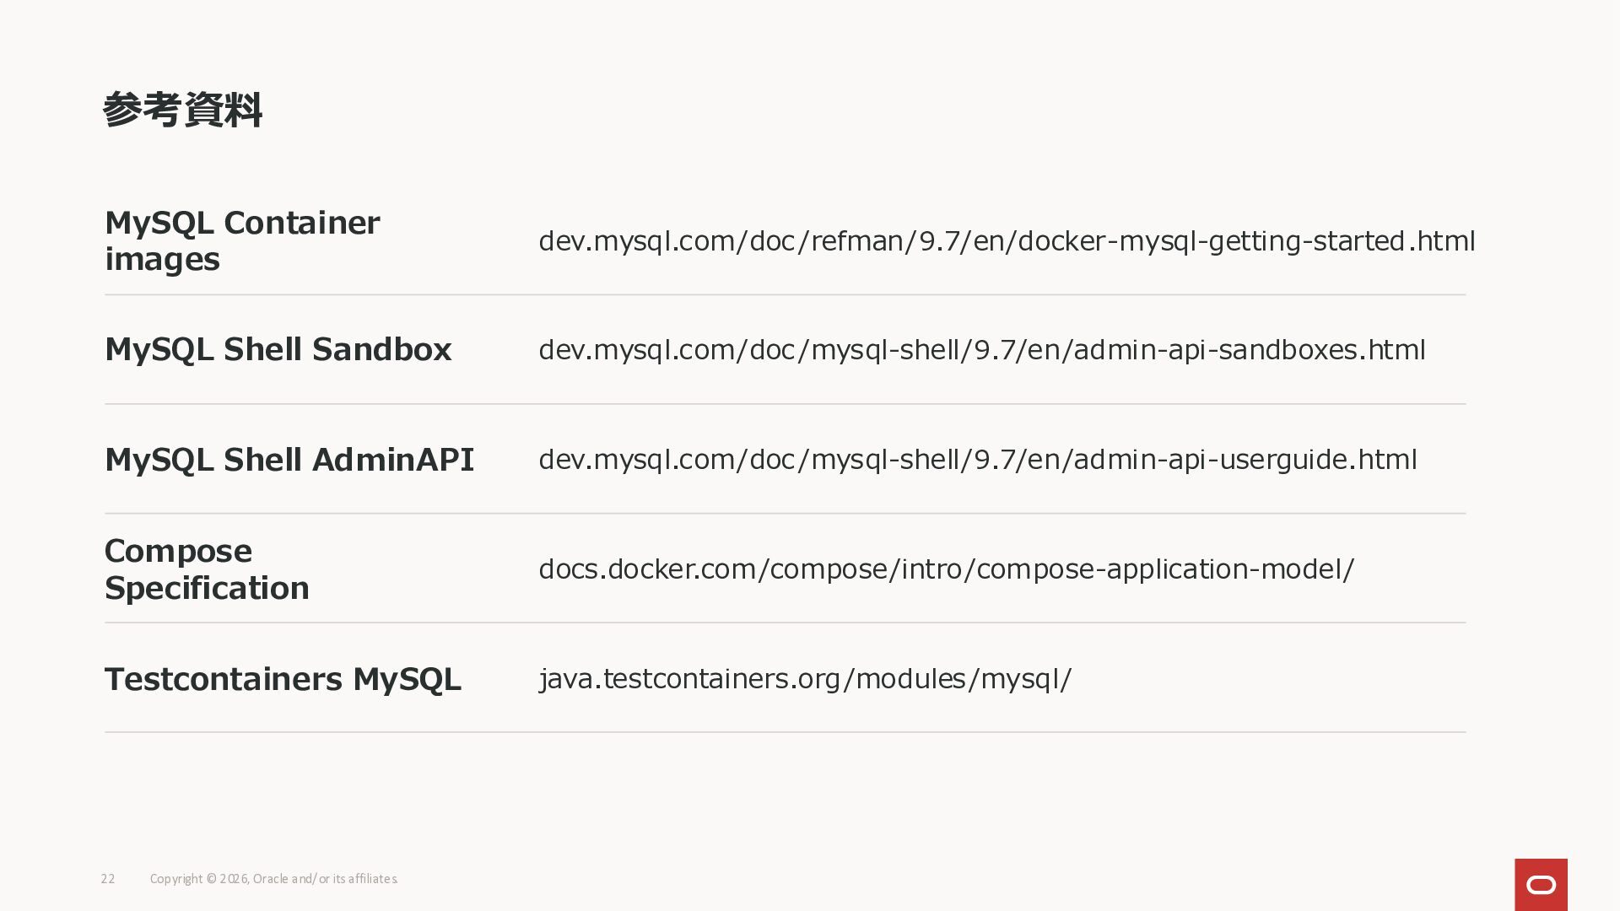Click the divider line below Testcontainers MySQL
1620x911 pixels.
[x=786, y=732]
